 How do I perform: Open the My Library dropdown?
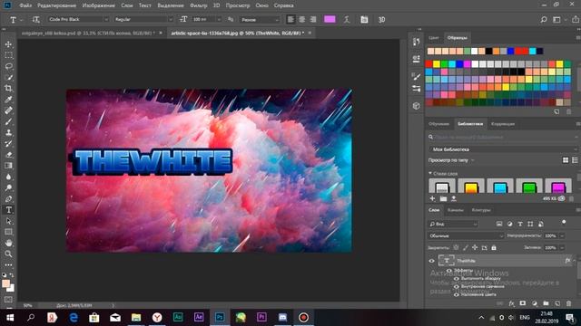point(503,149)
